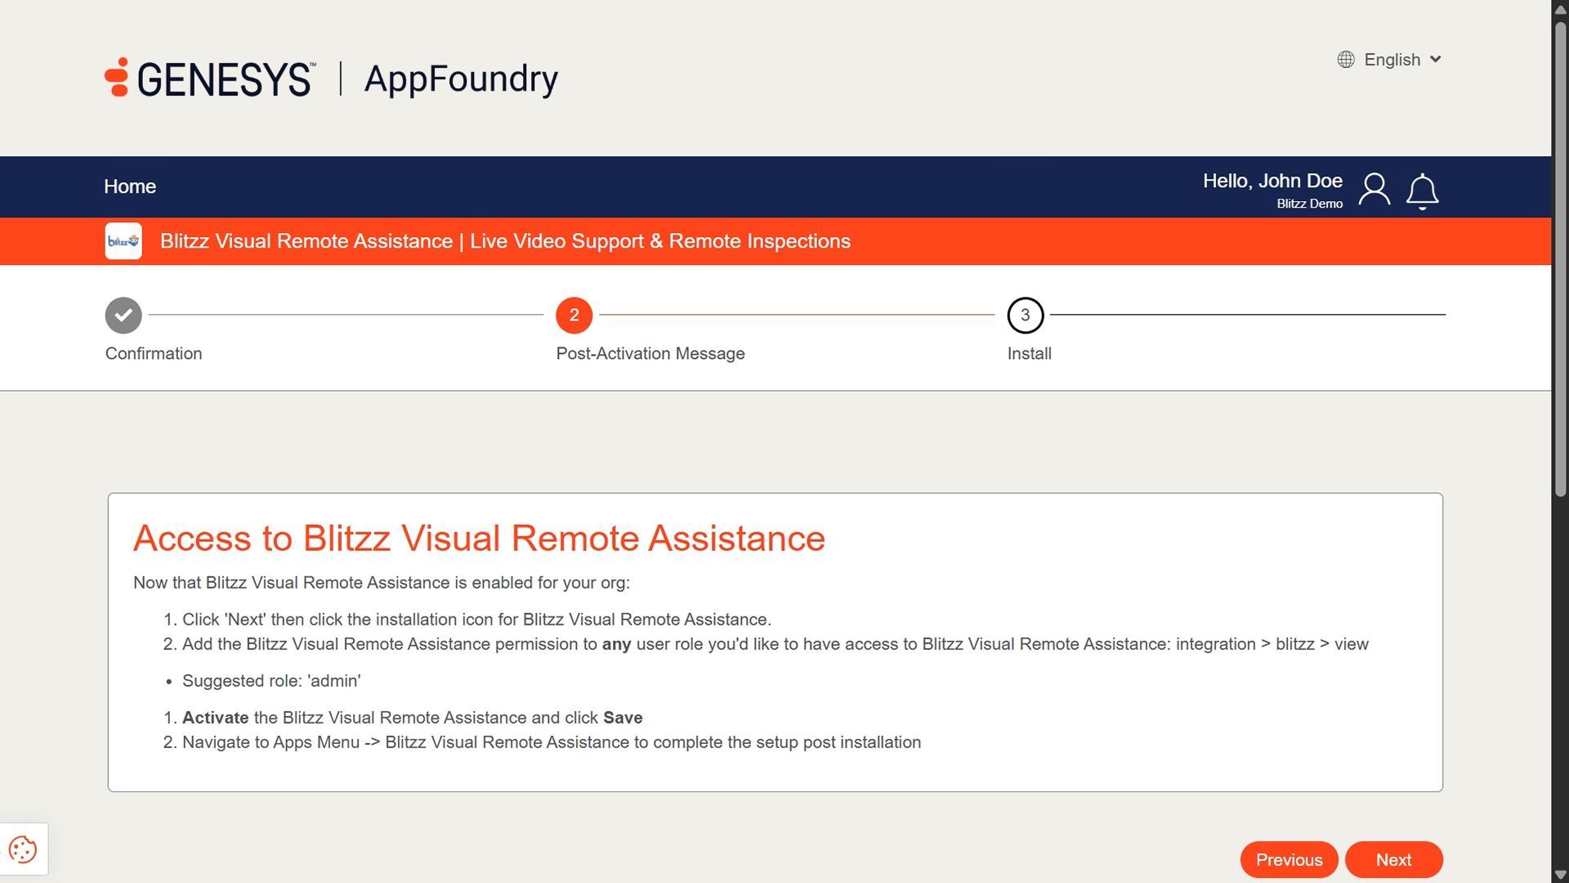This screenshot has height=883, width=1569.
Task: Expand the English language dropdown
Action: [1392, 60]
